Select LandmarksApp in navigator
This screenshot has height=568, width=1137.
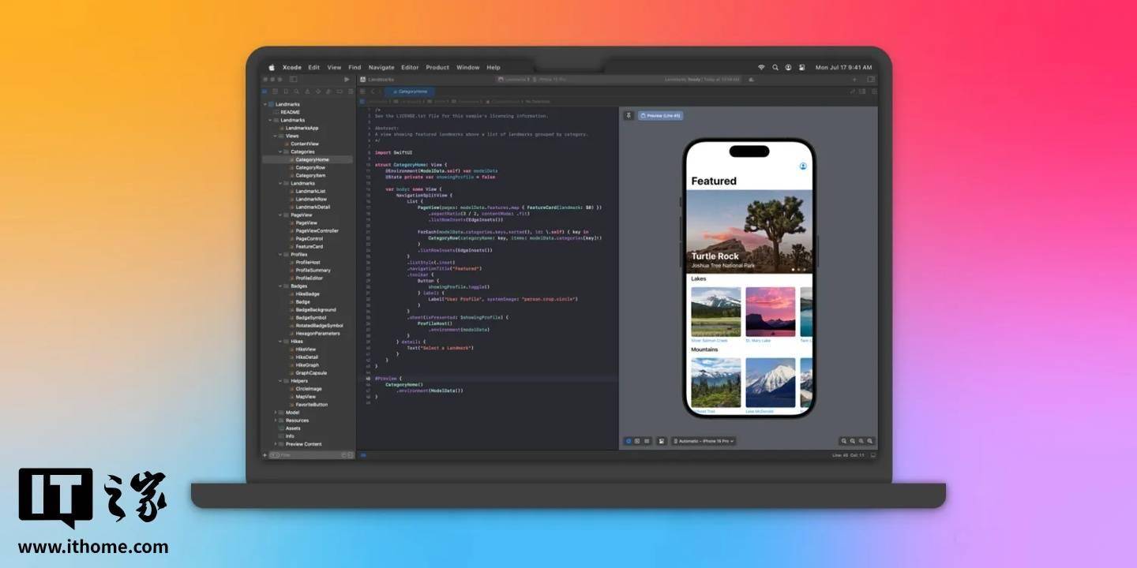(x=302, y=128)
